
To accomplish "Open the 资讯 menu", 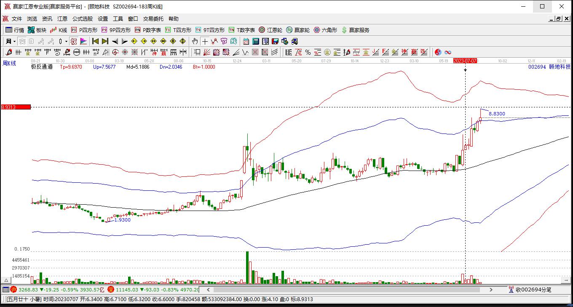I will [x=47, y=19].
